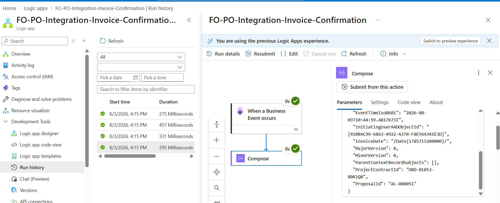Open the empty second filter dropdown

click(141, 67)
